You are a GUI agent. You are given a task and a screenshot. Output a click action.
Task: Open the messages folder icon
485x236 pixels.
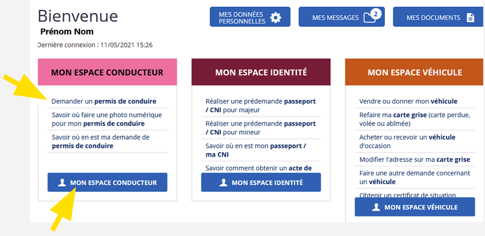(369, 18)
